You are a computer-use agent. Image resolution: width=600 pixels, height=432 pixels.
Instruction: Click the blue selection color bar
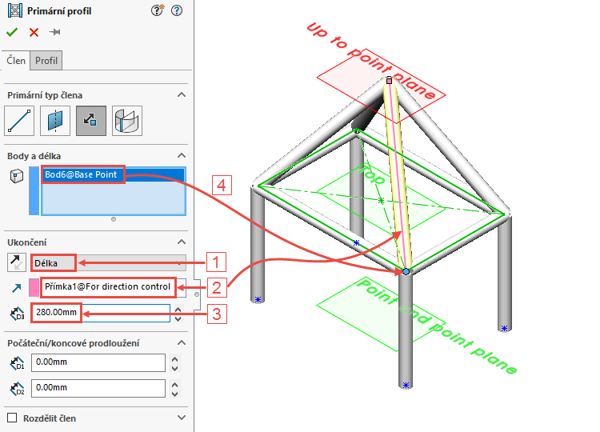[34, 190]
